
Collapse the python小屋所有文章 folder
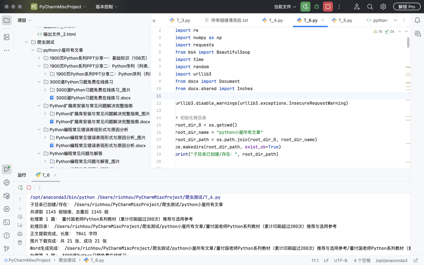[x=33, y=50]
